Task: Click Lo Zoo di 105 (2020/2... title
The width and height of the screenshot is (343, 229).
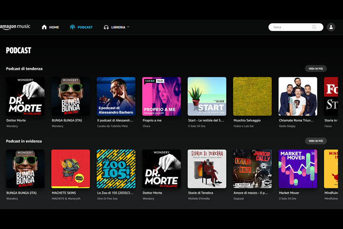Action: (115, 193)
